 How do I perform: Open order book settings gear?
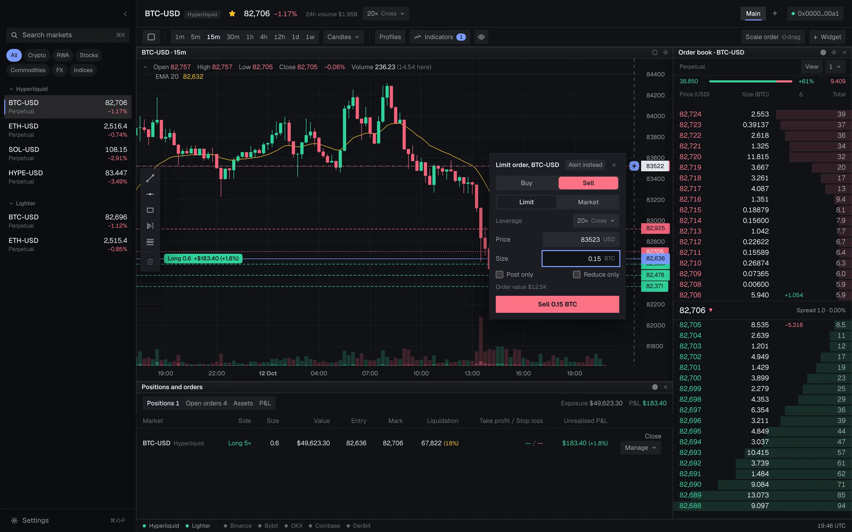click(x=834, y=52)
